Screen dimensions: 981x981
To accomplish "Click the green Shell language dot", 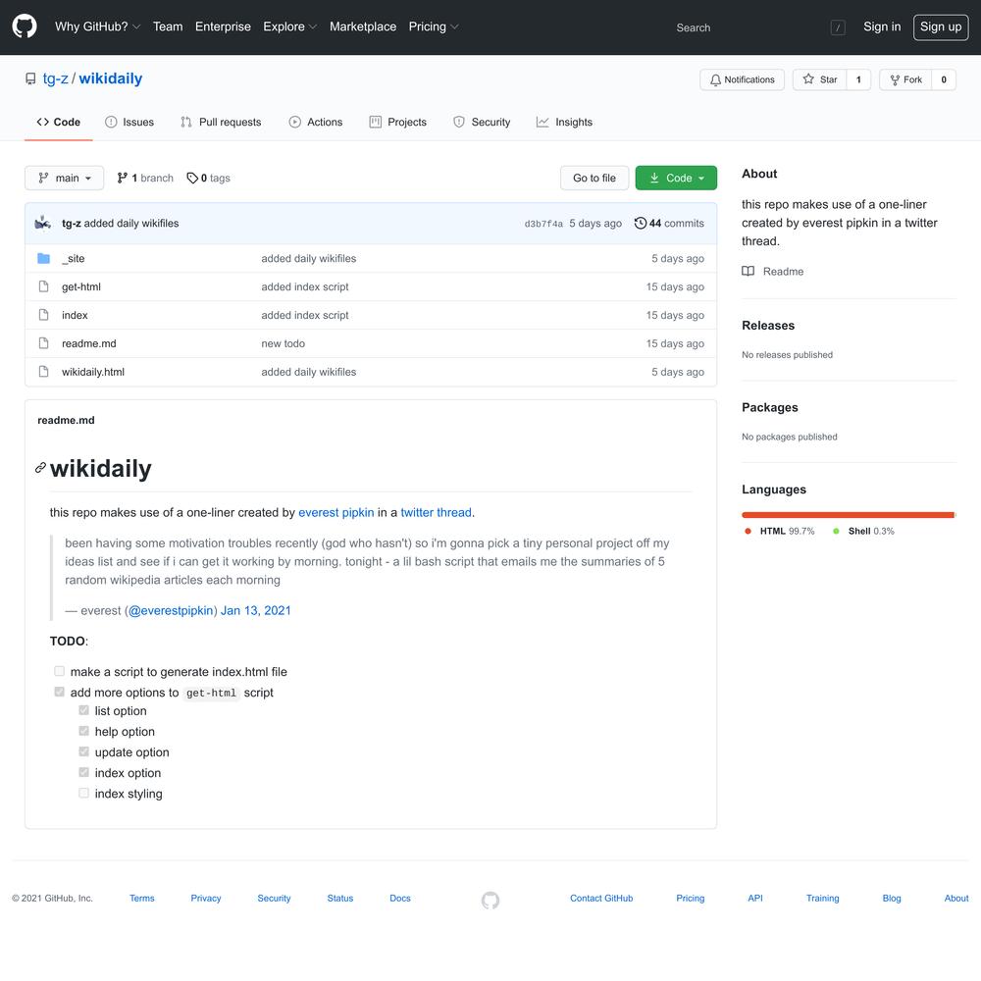I will [837, 531].
